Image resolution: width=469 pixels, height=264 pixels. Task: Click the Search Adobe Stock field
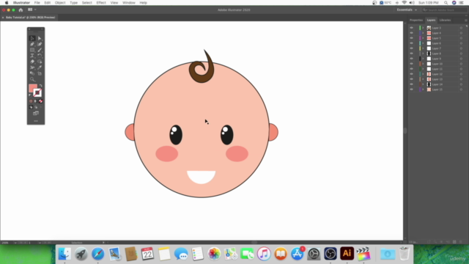pos(445,10)
